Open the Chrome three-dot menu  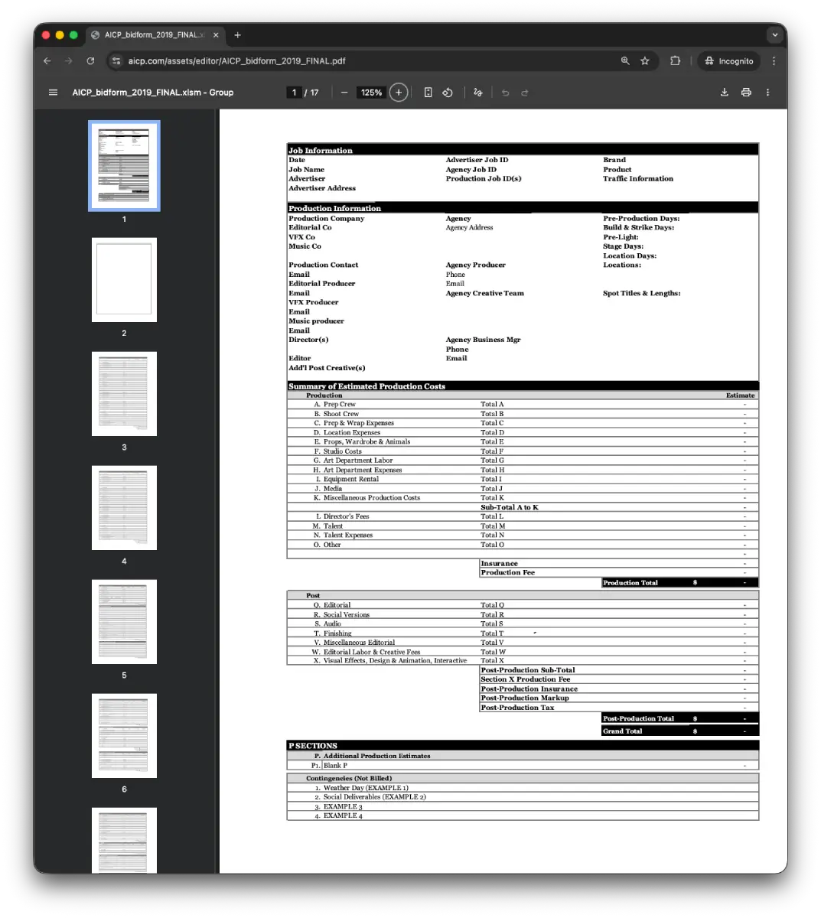[x=774, y=61]
